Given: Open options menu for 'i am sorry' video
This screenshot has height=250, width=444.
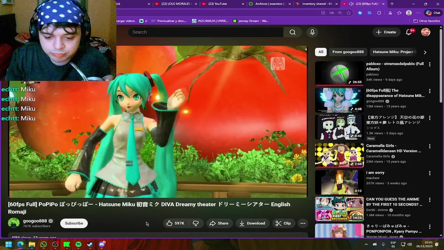Looking at the screenshot, I should click(429, 173).
